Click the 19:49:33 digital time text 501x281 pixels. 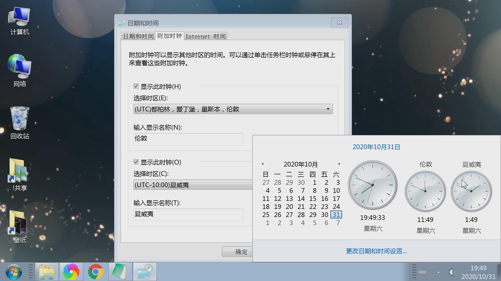click(373, 218)
